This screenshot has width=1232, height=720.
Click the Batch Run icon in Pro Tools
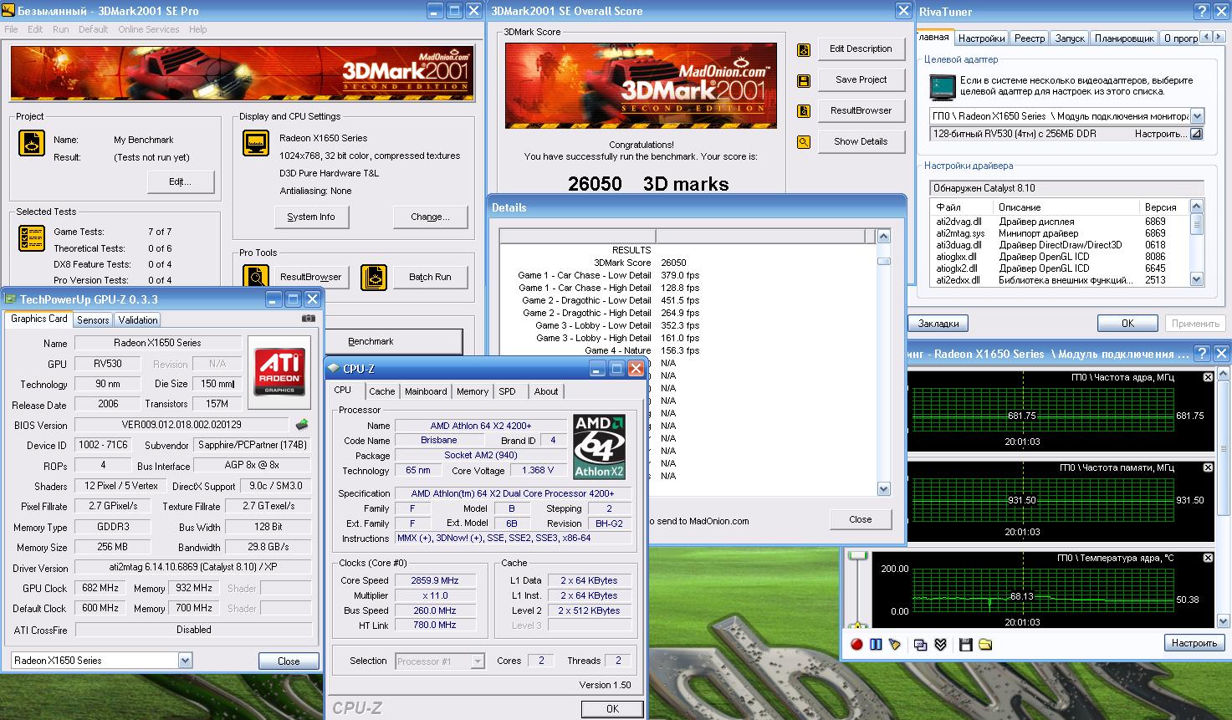(x=374, y=277)
